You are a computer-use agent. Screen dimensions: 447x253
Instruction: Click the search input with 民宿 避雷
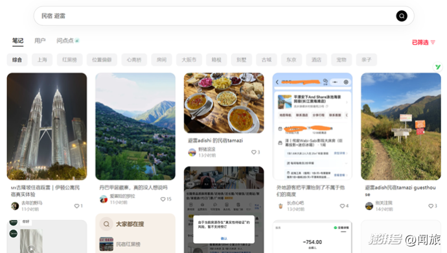[214, 16]
